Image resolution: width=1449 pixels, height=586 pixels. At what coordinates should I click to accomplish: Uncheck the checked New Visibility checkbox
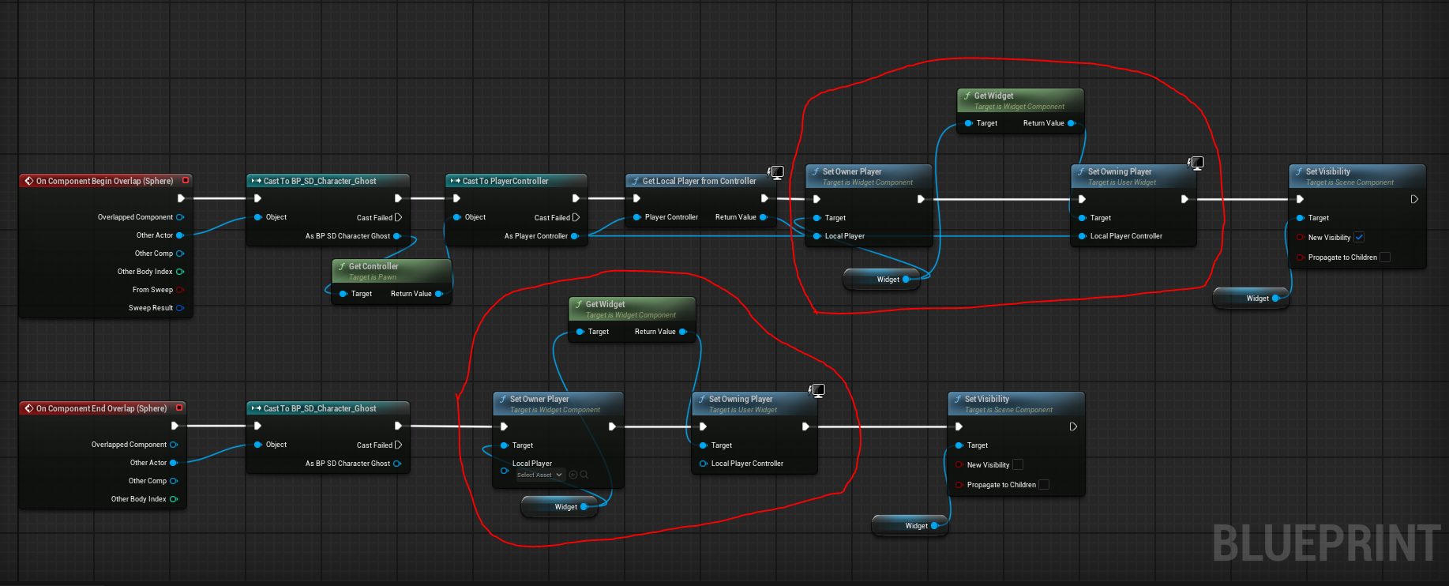tap(1360, 237)
